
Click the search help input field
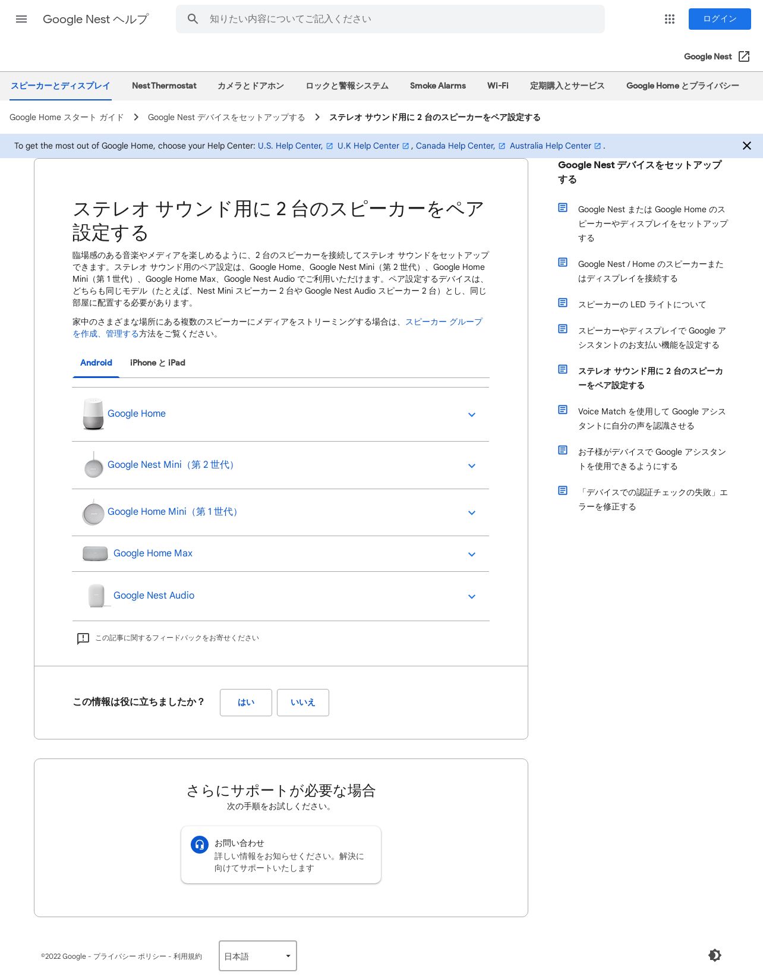[x=390, y=19]
